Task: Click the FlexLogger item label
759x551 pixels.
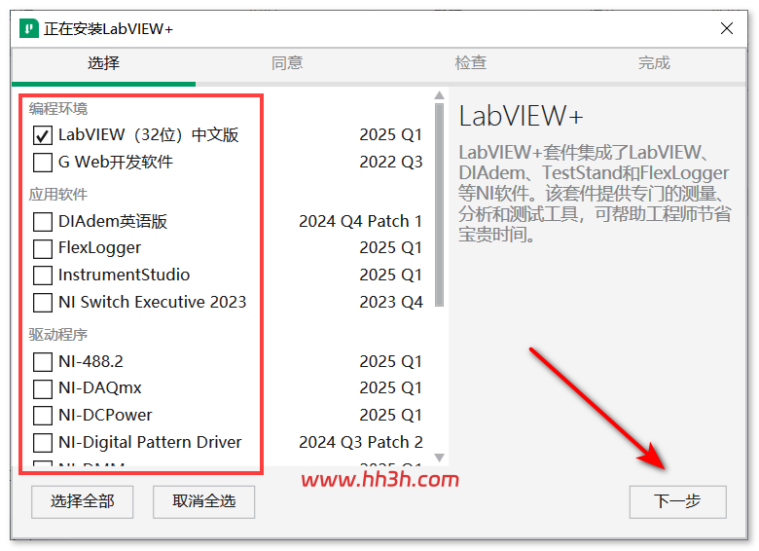Action: 99,248
